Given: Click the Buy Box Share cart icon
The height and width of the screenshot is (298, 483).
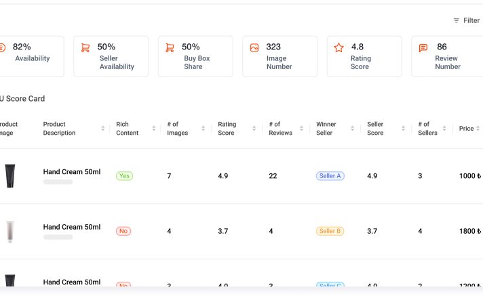Looking at the screenshot, I should click(x=170, y=47).
